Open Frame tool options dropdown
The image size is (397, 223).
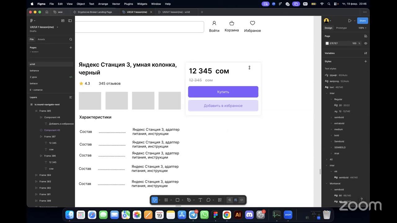pyautogui.click(x=171, y=200)
